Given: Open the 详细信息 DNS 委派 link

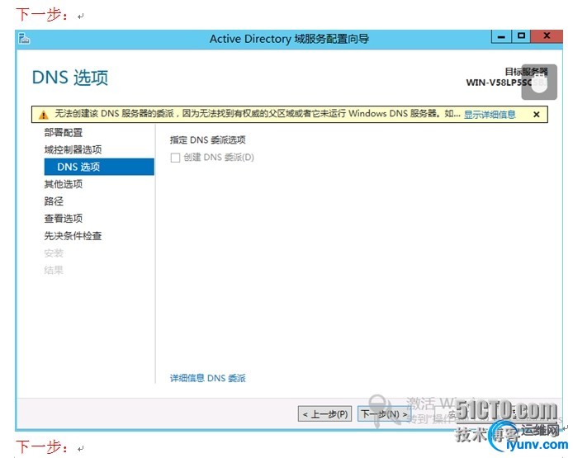Looking at the screenshot, I should (x=207, y=378).
